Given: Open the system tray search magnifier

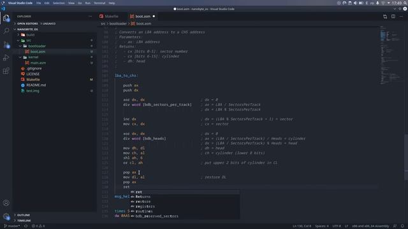Looking at the screenshot, I should pyautogui.click(x=405, y=3).
